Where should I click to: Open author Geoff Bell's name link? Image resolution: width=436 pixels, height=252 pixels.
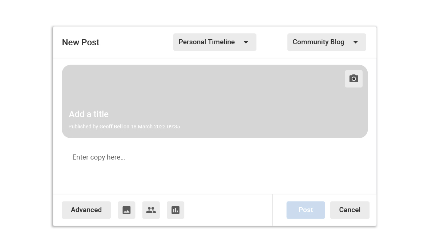111,127
